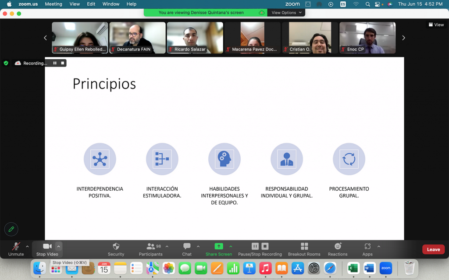Stop recording with the bottom toolbar square
This screenshot has width=449, height=280.
pos(265,246)
